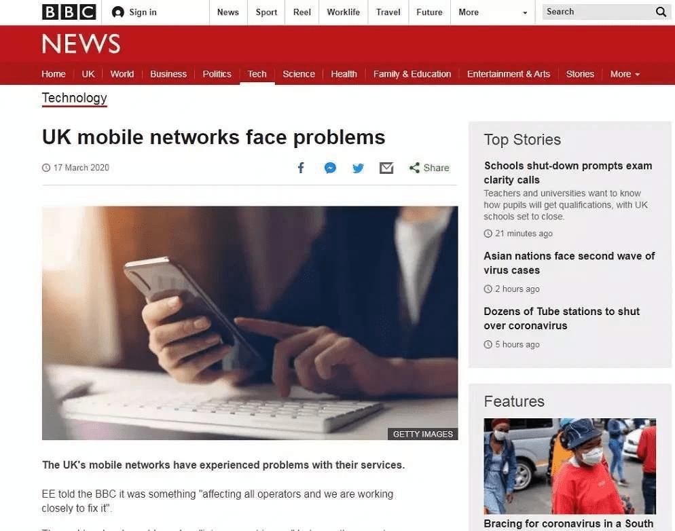This screenshot has height=531, width=675.
Task: Click the Technology section heading
Action: click(75, 98)
